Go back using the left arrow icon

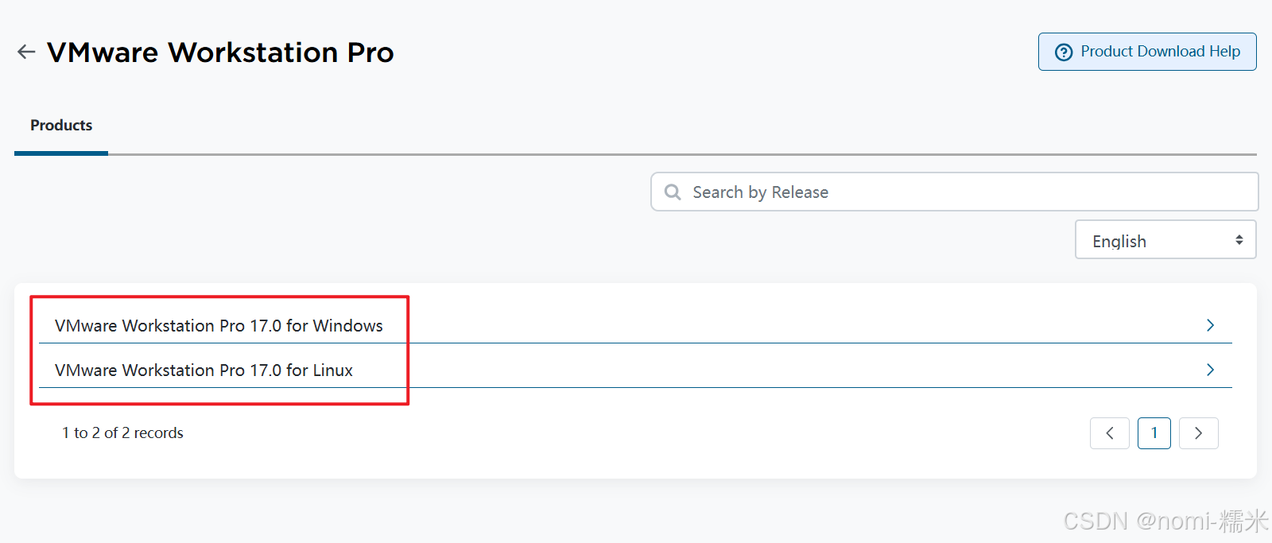(26, 52)
